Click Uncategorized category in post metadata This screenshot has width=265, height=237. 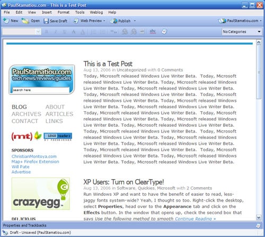(131, 70)
